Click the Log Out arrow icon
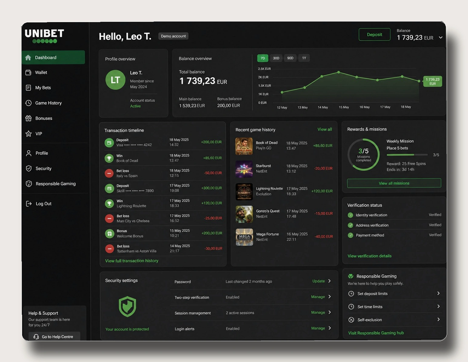This screenshot has width=468, height=362. pos(29,204)
